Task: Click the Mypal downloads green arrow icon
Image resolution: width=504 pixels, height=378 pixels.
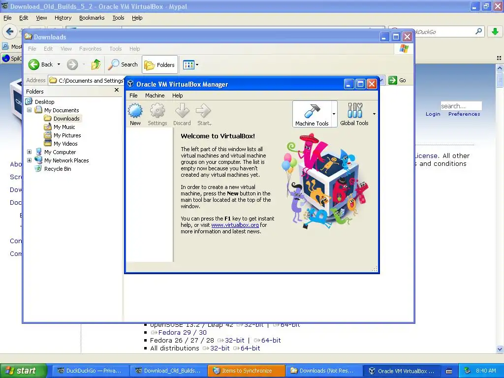Action: [495, 31]
